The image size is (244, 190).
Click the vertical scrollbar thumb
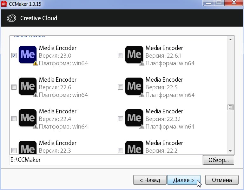231,107
